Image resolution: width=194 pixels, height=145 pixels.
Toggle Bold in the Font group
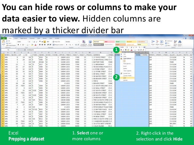tap(18, 45)
